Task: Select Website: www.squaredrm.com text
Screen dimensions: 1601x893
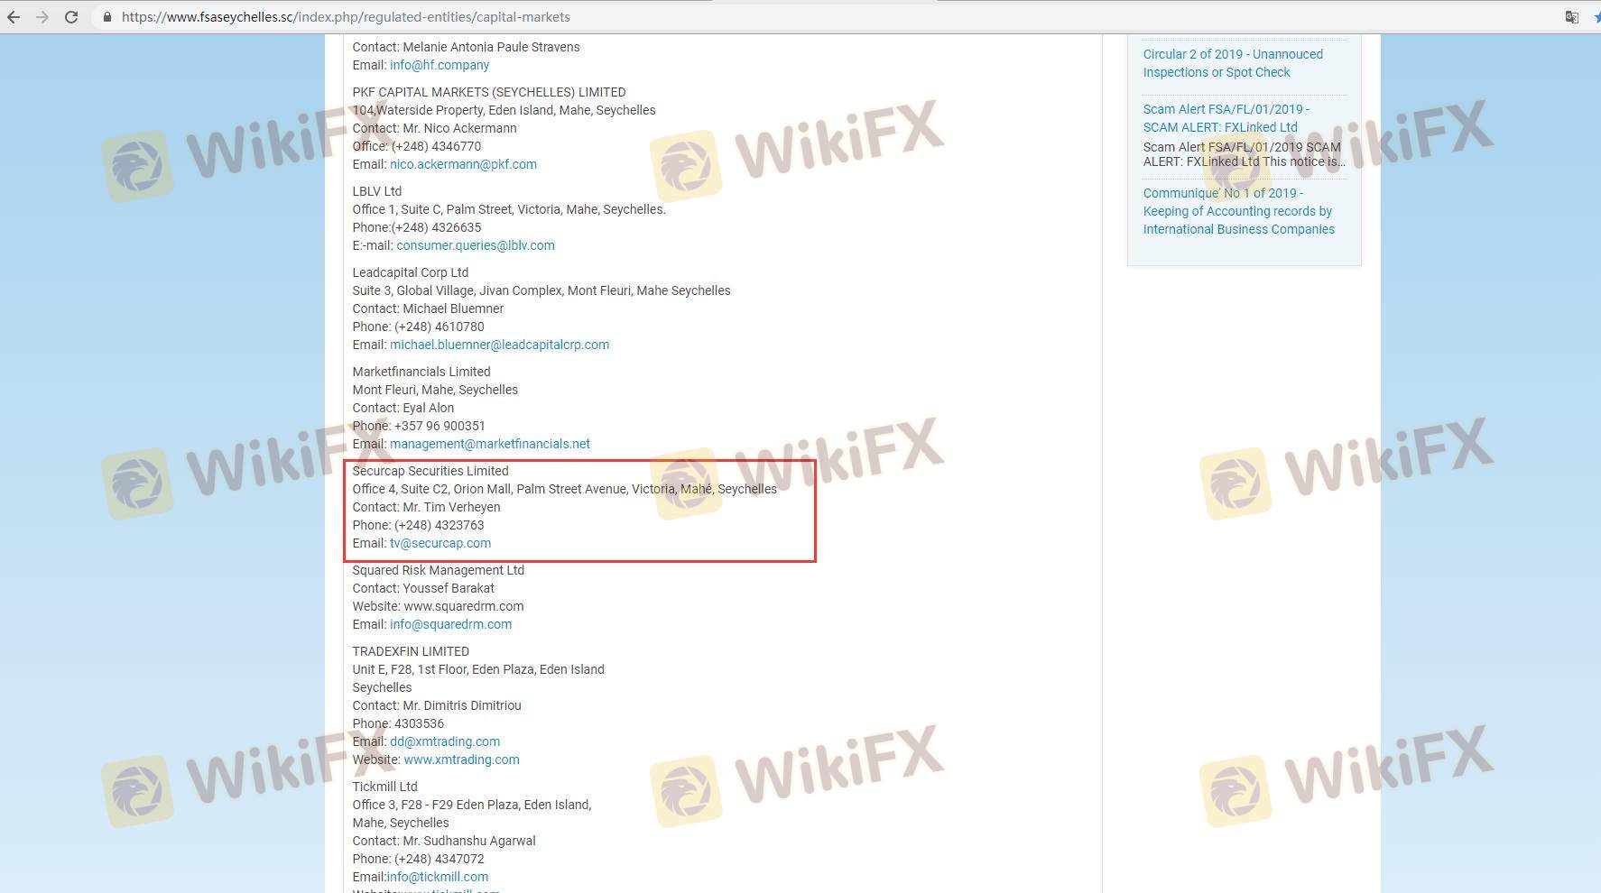Action: (x=438, y=606)
